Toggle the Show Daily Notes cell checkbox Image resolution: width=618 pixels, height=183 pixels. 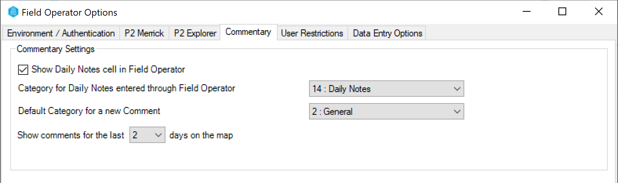(x=23, y=70)
